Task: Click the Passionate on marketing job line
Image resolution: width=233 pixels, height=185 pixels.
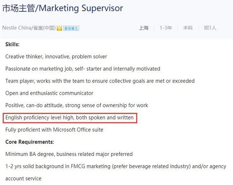Action: (83, 69)
